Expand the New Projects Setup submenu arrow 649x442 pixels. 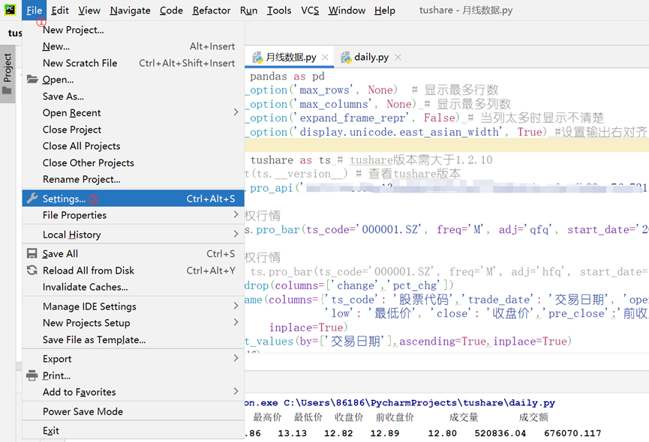point(236,322)
